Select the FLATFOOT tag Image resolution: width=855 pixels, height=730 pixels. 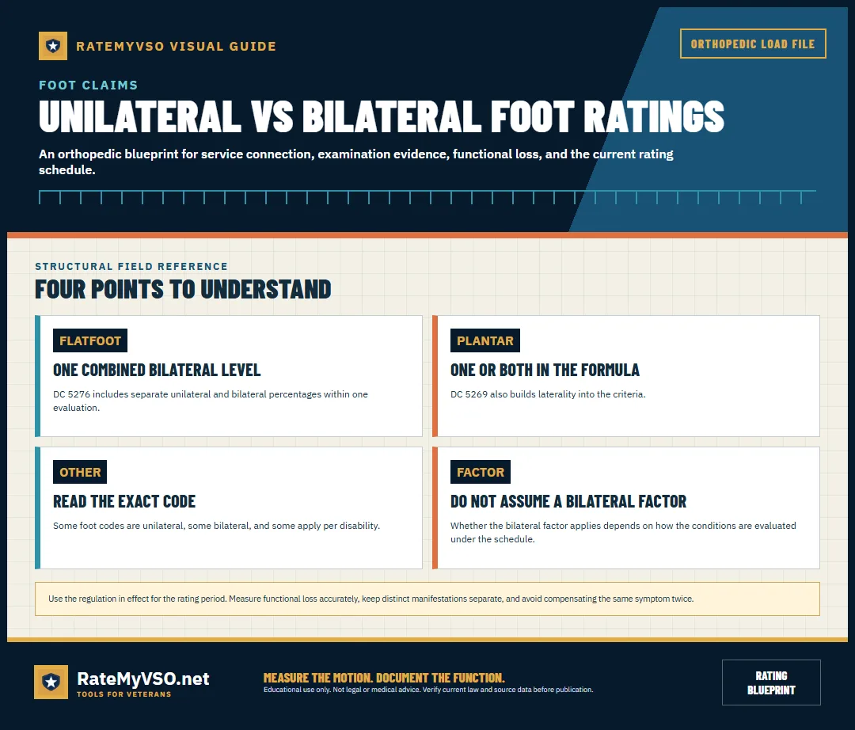90,340
